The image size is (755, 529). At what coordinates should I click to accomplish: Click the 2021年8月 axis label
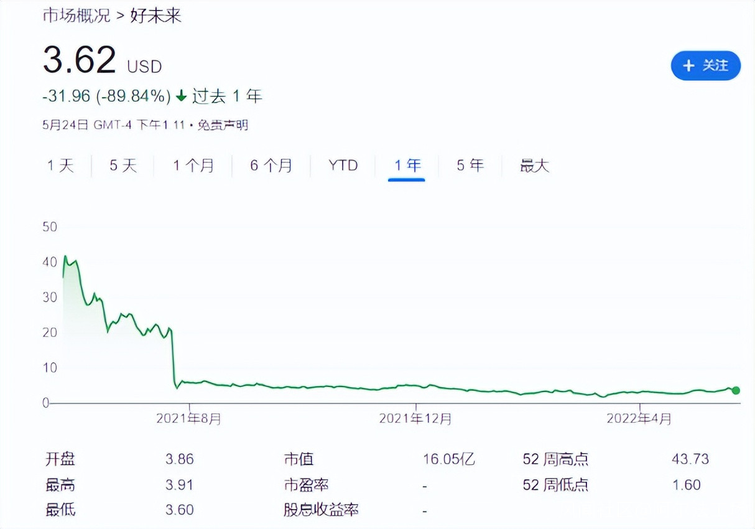(188, 419)
